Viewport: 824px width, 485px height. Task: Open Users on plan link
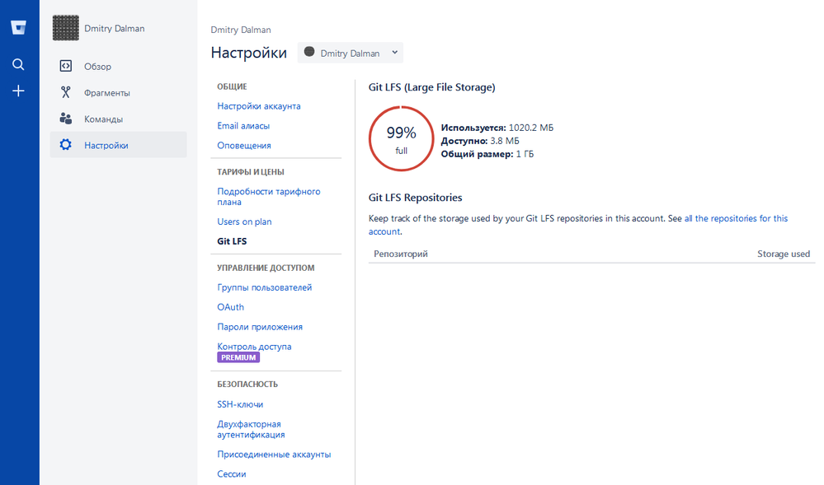[244, 222]
